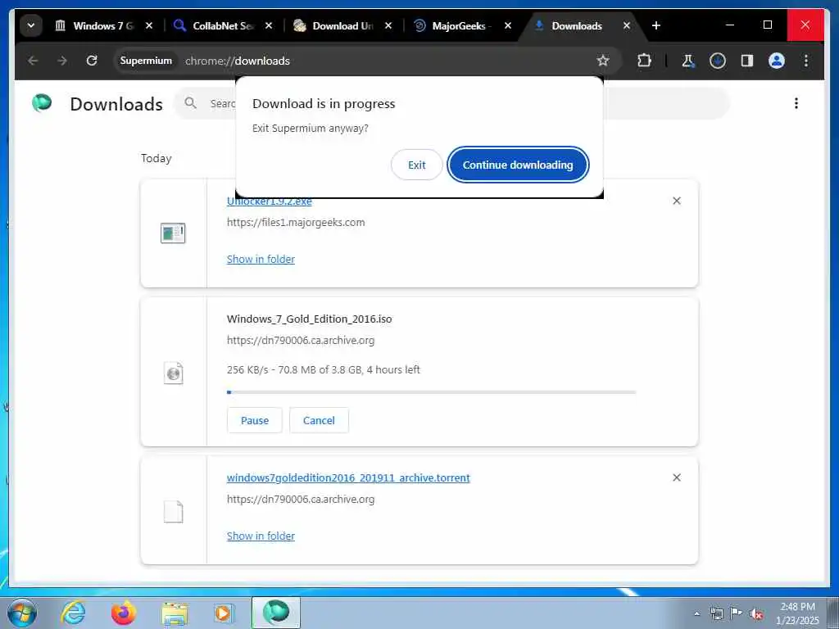Image resolution: width=839 pixels, height=629 pixels.
Task: Cancel the Windows 7 ISO download
Action: coord(319,420)
